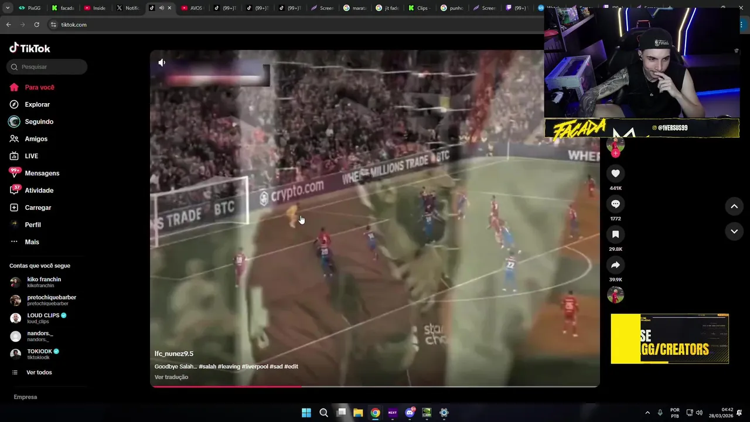This screenshot has width=750, height=422.
Task: Switch to marat Google tab
Action: point(354,8)
